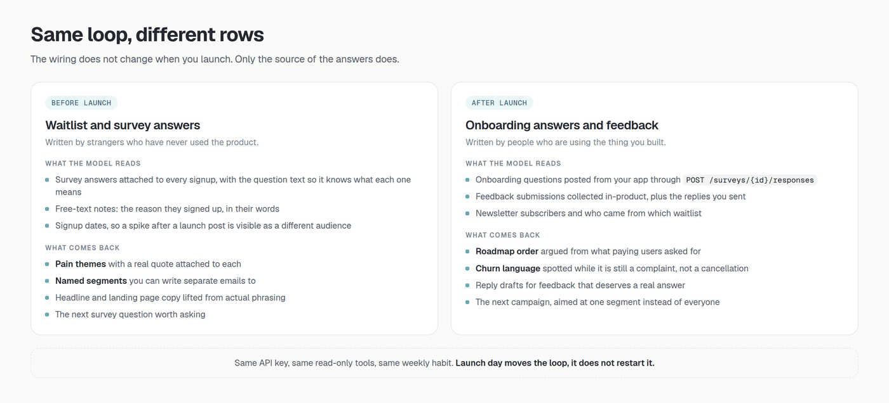
Task: Click the AFTER LAUNCH badge
Action: (x=499, y=103)
